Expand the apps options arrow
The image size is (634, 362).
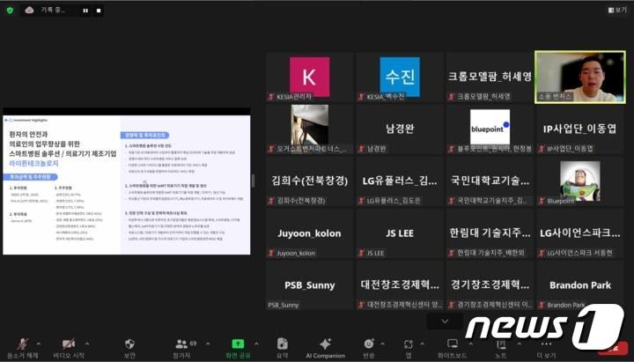tap(422, 344)
